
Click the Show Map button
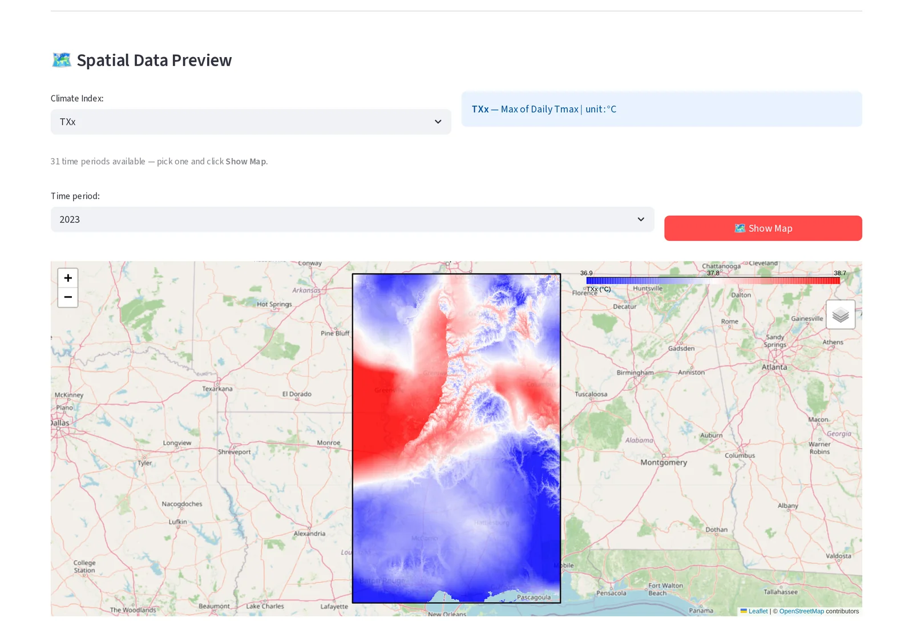(763, 228)
